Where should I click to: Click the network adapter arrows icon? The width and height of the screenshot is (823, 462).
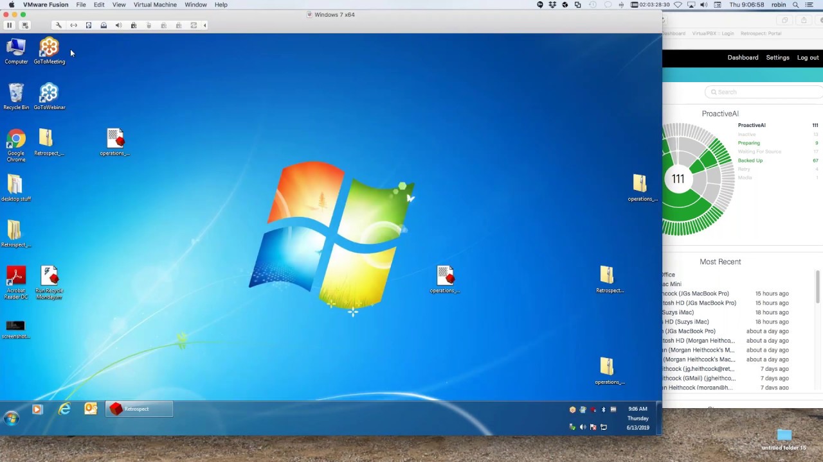pyautogui.click(x=73, y=25)
